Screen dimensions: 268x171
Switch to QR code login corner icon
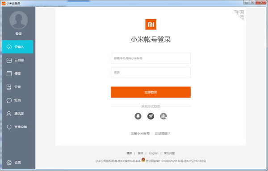click(x=239, y=15)
